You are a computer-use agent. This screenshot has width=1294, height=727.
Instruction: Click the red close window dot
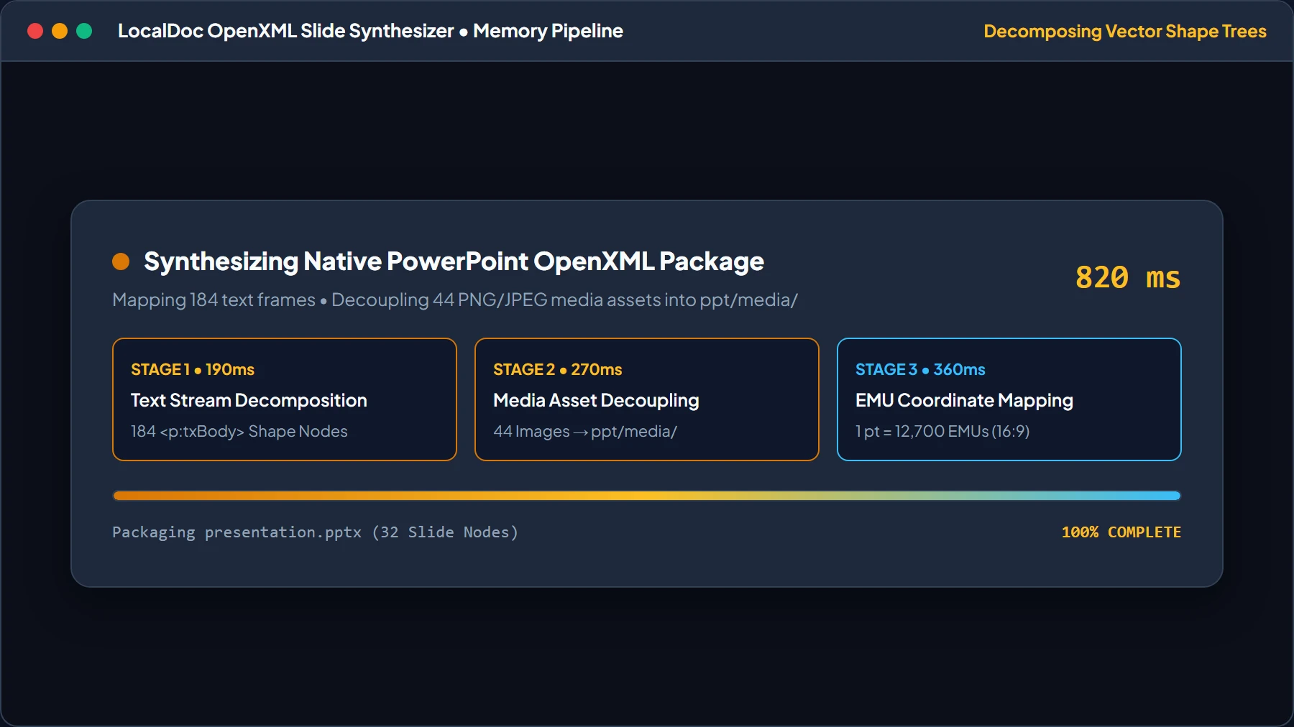tap(35, 31)
